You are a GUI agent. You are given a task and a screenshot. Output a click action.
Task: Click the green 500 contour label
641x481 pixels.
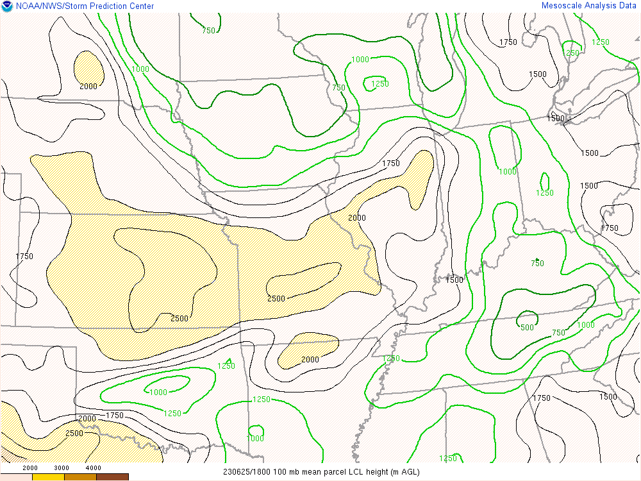click(x=526, y=327)
